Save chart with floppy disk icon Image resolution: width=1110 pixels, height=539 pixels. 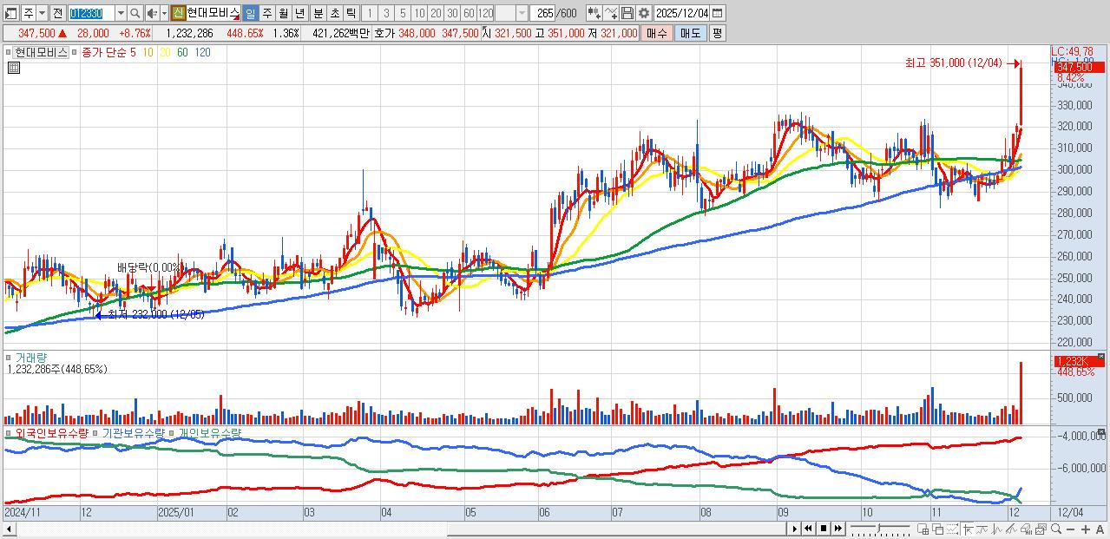627,13
